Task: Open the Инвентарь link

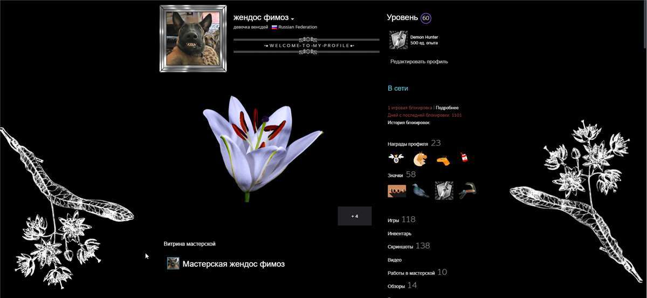Action: [399, 234]
